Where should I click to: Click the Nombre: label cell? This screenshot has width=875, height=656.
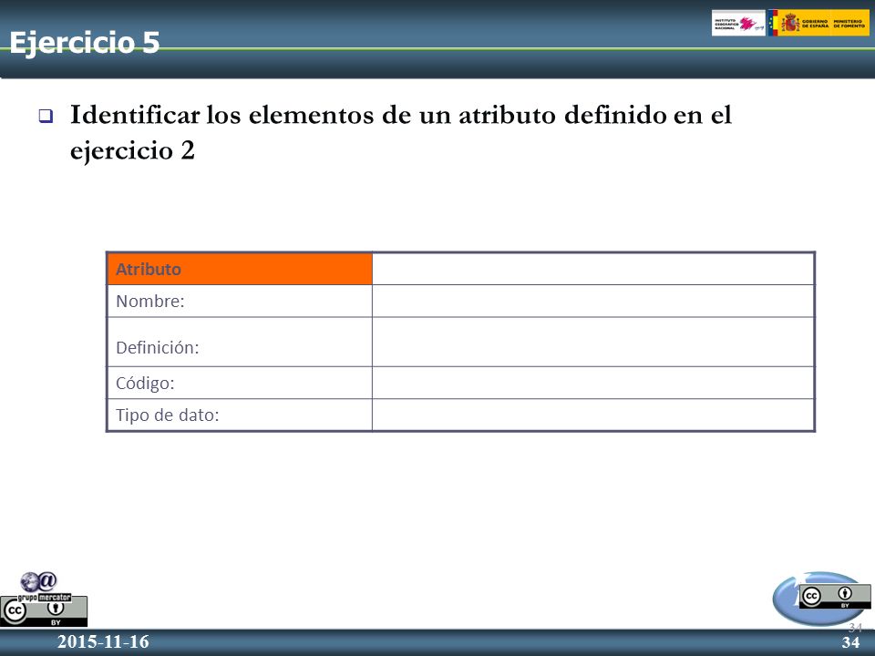[x=240, y=302]
